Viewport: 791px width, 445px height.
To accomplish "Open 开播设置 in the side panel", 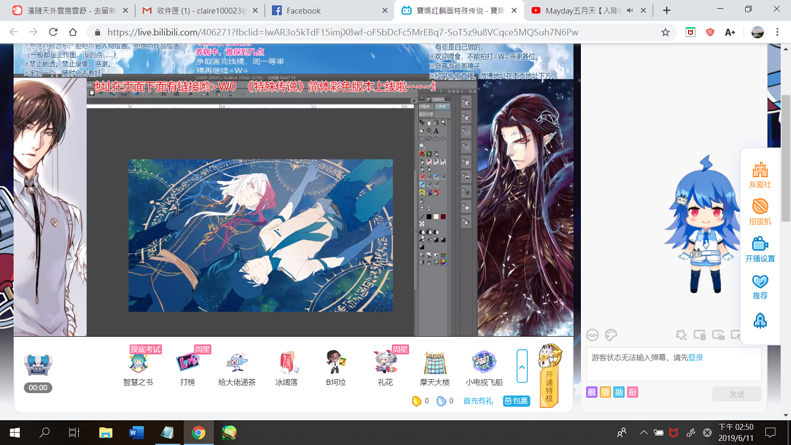I will pyautogui.click(x=760, y=248).
